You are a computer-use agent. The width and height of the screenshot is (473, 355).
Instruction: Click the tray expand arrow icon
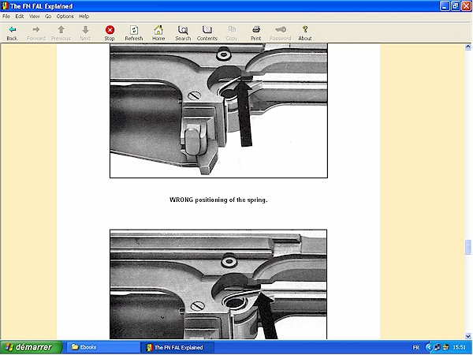click(429, 347)
